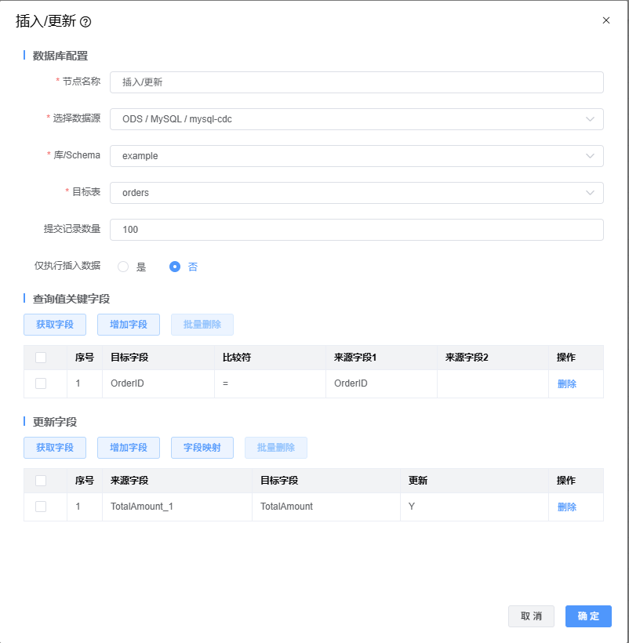The height and width of the screenshot is (643, 629).
Task: Toggle select-all checkbox in 查询值关键字段 table header
Action: [x=41, y=358]
